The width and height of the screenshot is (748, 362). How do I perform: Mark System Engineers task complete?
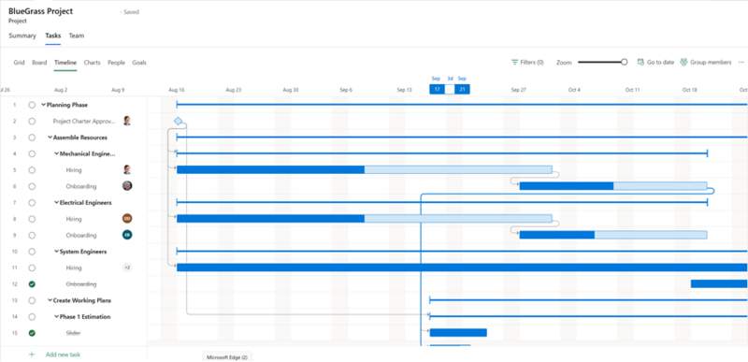(x=32, y=252)
